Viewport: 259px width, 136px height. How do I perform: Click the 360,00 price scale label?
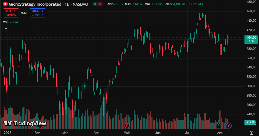coord(251,58)
